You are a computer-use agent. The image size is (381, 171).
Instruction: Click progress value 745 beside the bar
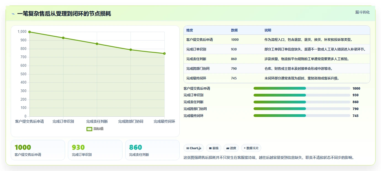(x=356, y=116)
